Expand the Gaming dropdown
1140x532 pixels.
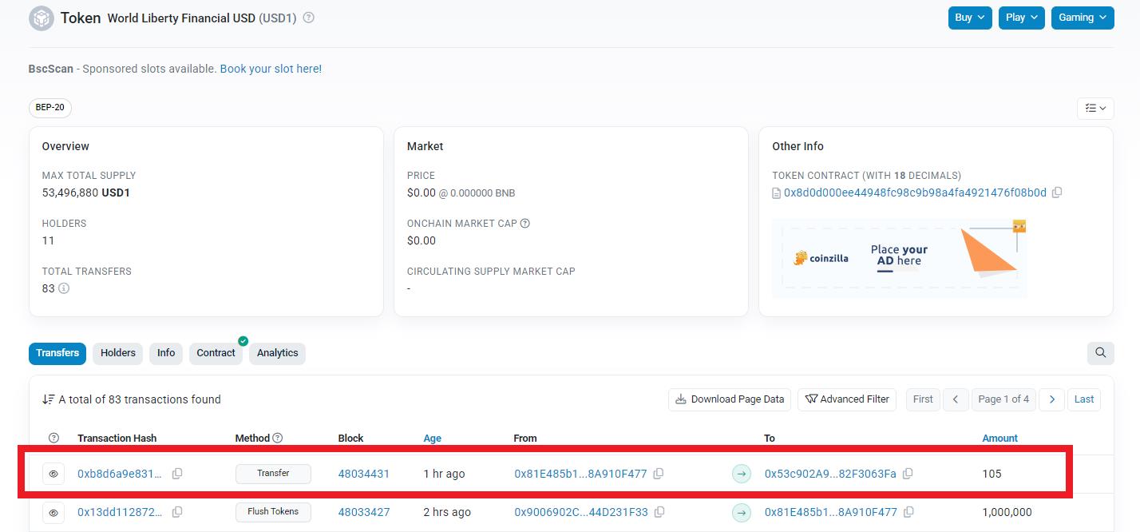[x=1083, y=18]
